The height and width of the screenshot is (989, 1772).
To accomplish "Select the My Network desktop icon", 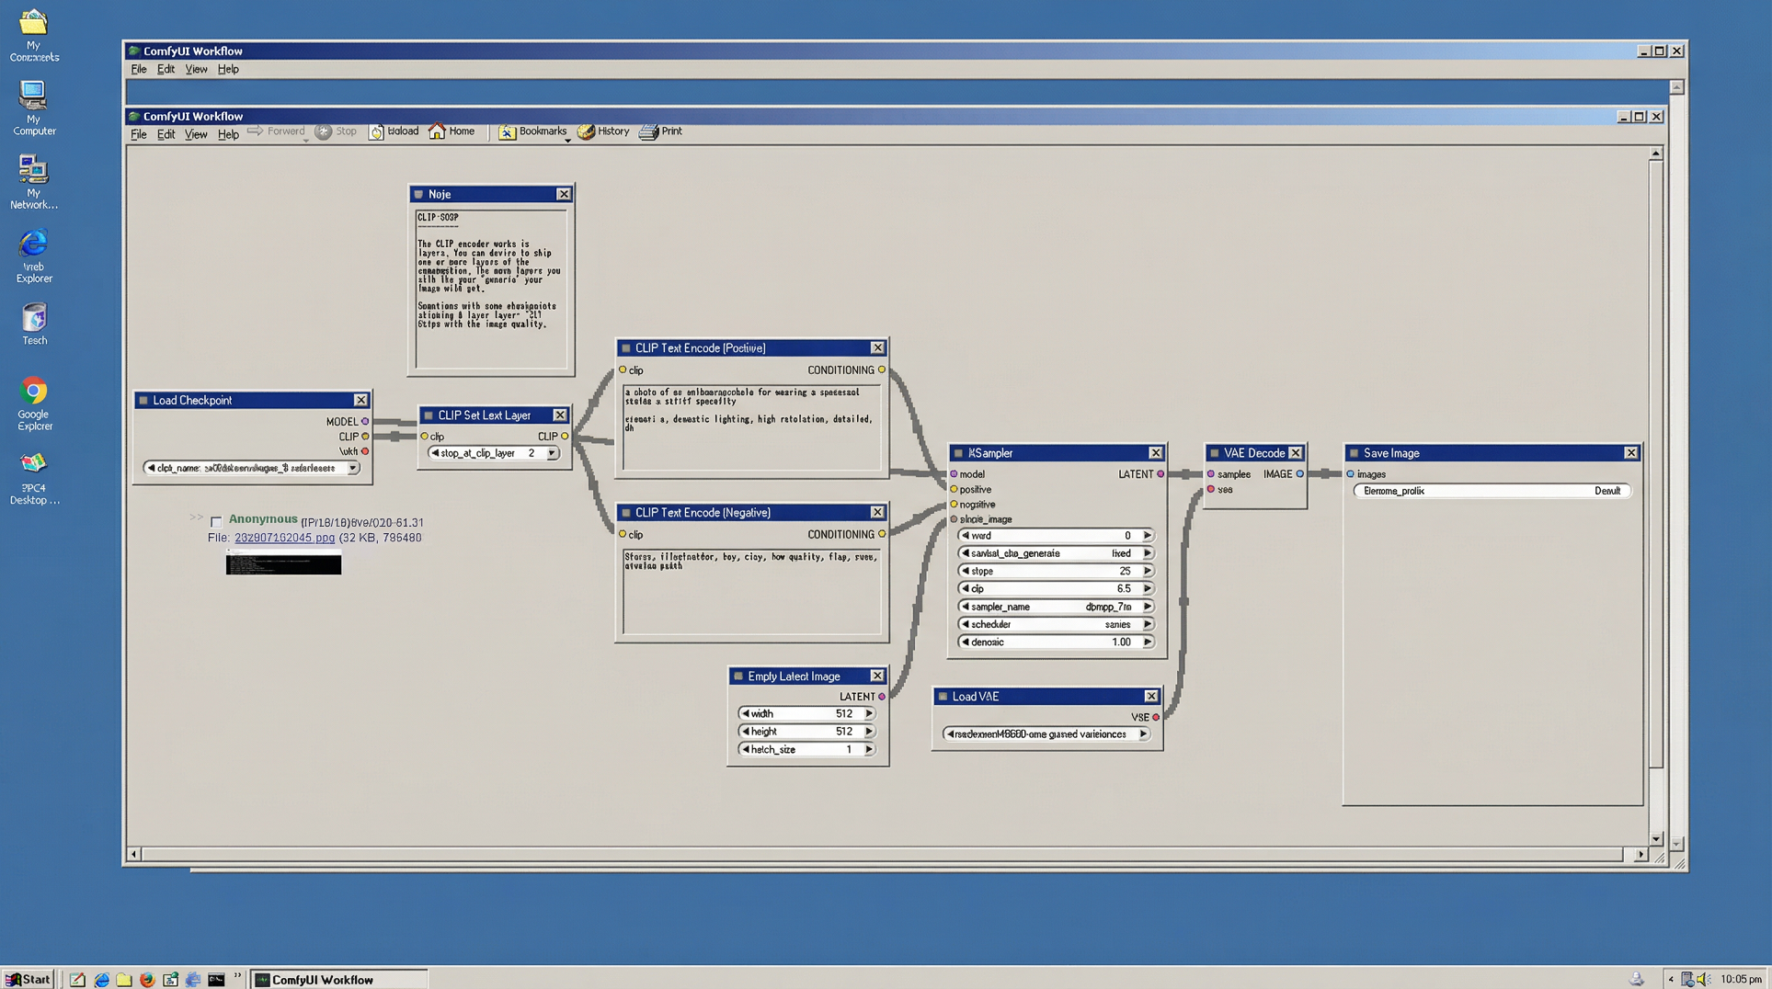I will 33,182.
